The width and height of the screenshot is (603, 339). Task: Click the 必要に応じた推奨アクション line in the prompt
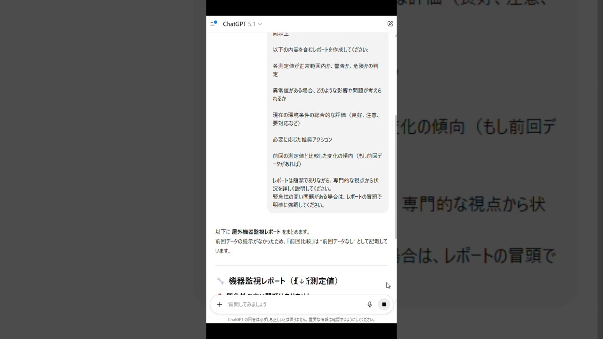pyautogui.click(x=302, y=139)
